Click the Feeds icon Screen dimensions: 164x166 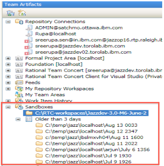(x=19, y=83)
